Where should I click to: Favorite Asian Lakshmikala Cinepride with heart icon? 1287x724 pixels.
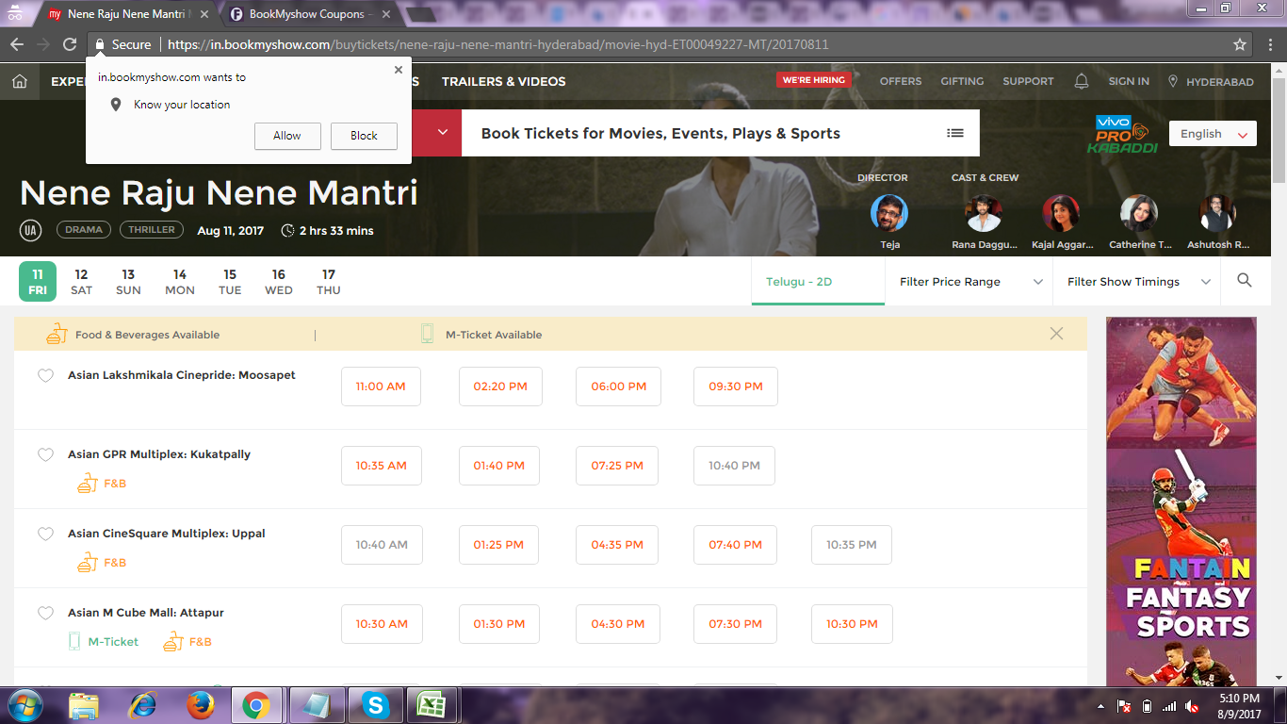(x=45, y=375)
